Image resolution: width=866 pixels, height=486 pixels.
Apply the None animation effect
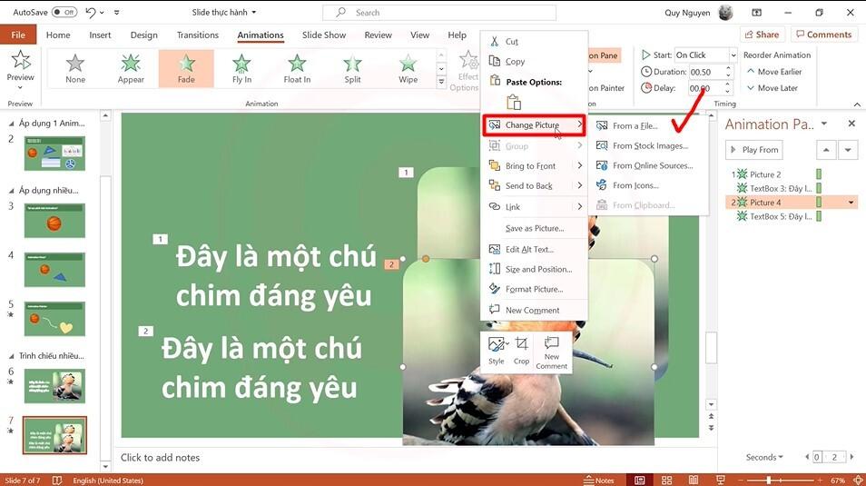(x=75, y=68)
